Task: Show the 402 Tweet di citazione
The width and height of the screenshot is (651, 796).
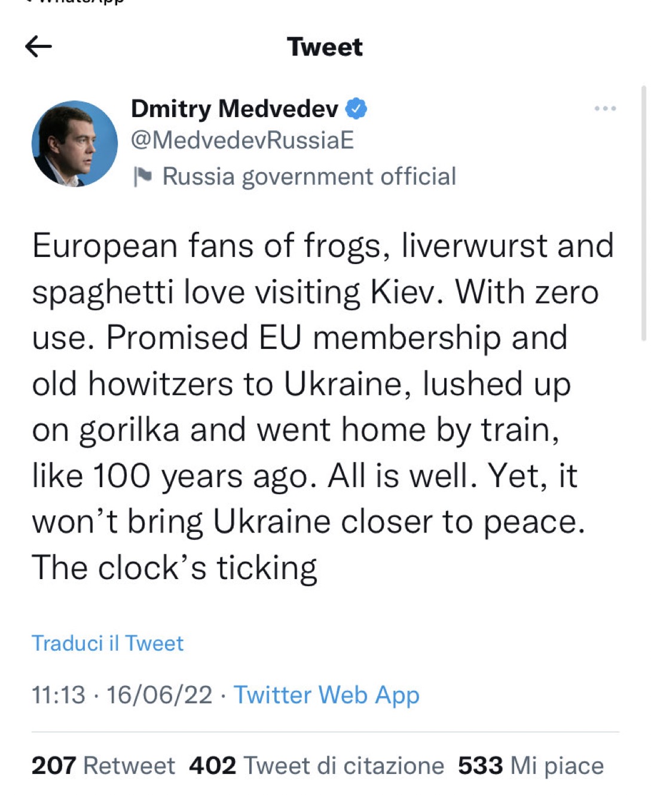Action: 316,766
